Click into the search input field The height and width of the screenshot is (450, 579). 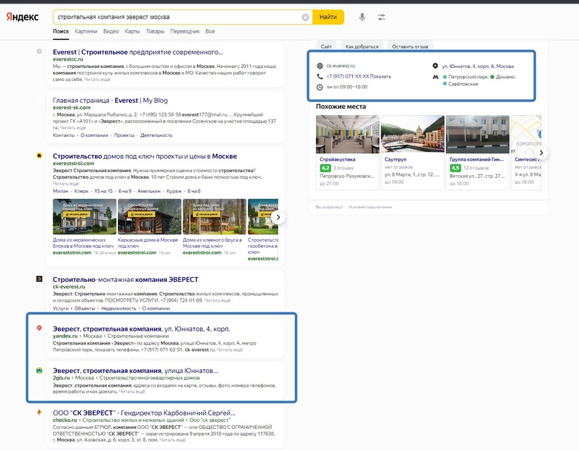(177, 17)
